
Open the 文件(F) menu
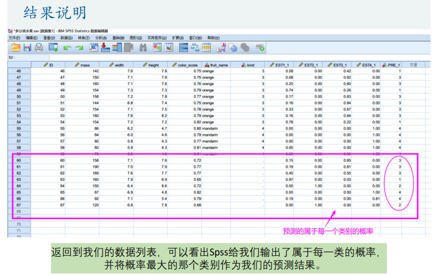point(14,38)
